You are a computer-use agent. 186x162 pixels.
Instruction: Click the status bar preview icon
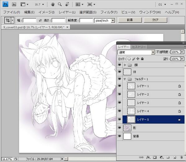coord(16,159)
